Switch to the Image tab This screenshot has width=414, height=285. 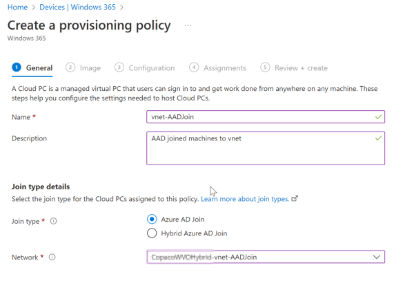coord(90,68)
